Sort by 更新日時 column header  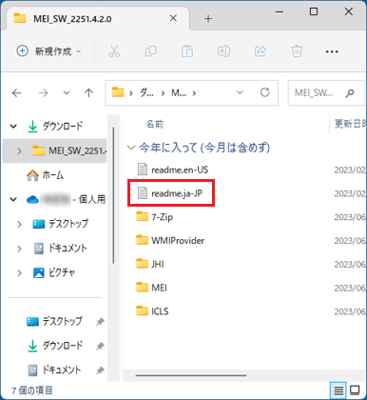pos(350,124)
